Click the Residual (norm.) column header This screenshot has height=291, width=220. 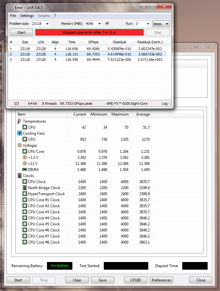(x=150, y=42)
